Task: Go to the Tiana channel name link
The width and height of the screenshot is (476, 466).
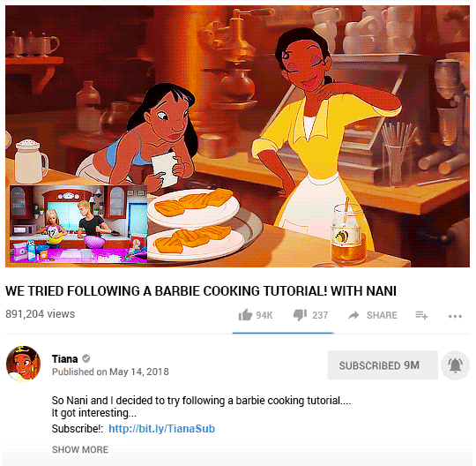Action: coord(64,359)
